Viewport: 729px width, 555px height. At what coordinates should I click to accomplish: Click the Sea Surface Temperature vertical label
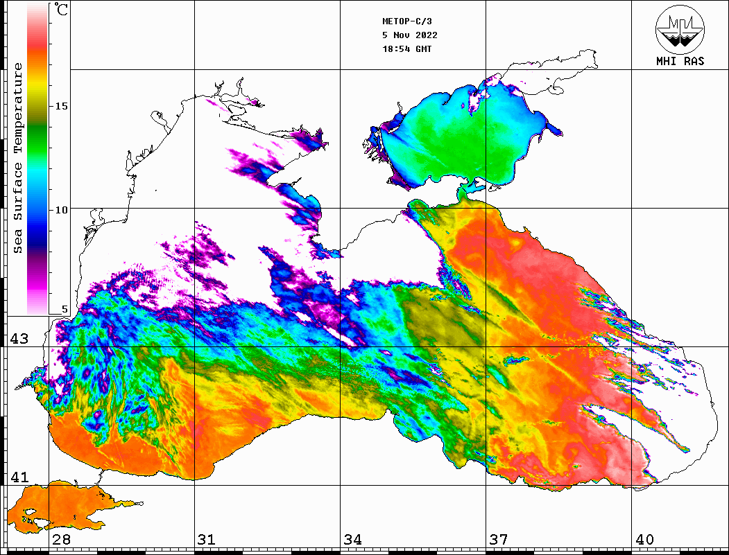click(17, 159)
